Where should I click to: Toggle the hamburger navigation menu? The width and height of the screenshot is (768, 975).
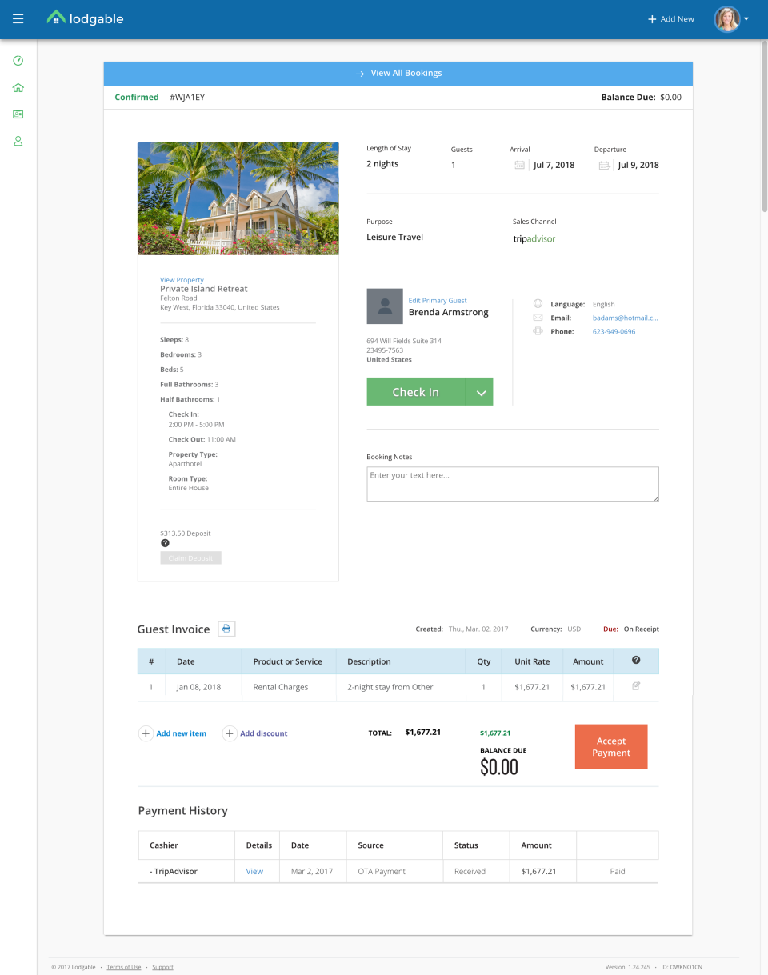(18, 19)
